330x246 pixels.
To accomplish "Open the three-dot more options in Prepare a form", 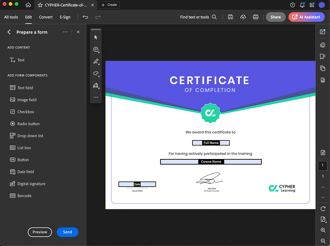I will (65, 32).
